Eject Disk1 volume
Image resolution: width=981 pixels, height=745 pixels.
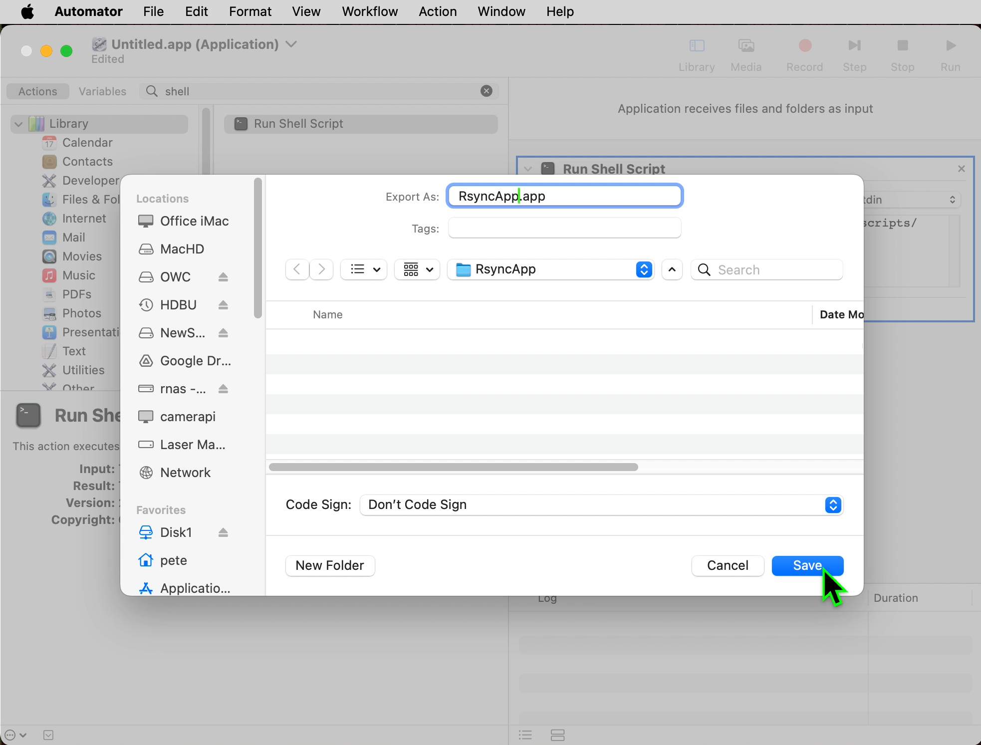pyautogui.click(x=223, y=532)
